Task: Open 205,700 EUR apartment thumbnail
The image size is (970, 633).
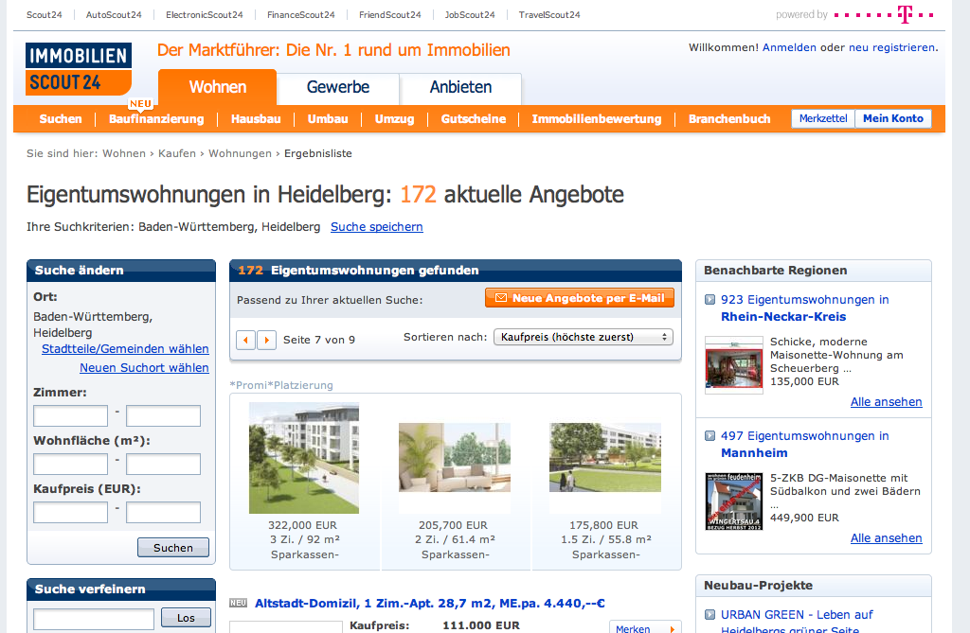Action: pyautogui.click(x=455, y=457)
